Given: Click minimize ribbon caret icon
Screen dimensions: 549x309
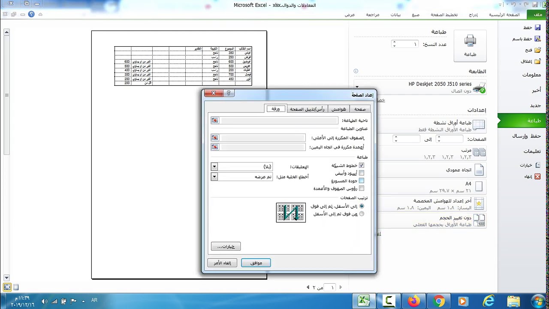Looking at the screenshot, I should click(40, 14).
